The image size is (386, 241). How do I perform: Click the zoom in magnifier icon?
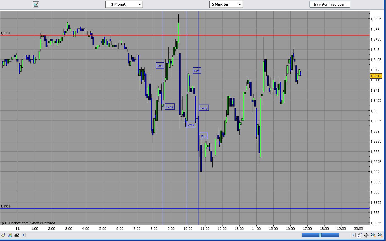click(380, 235)
